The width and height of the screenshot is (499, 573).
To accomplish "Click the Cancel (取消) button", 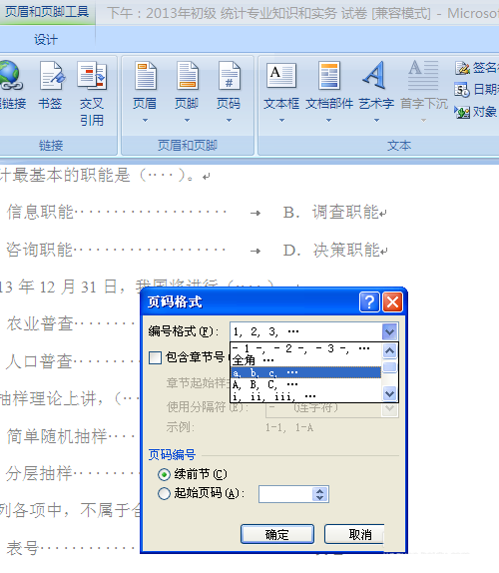I will point(354,535).
